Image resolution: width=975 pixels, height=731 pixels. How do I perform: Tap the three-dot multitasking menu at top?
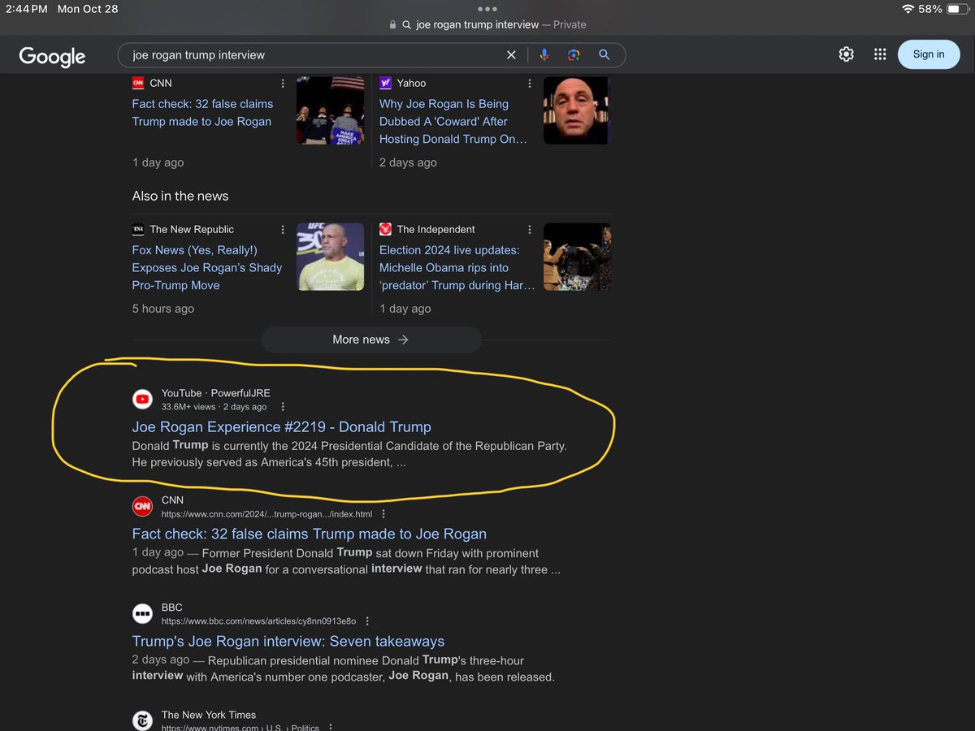pos(487,8)
